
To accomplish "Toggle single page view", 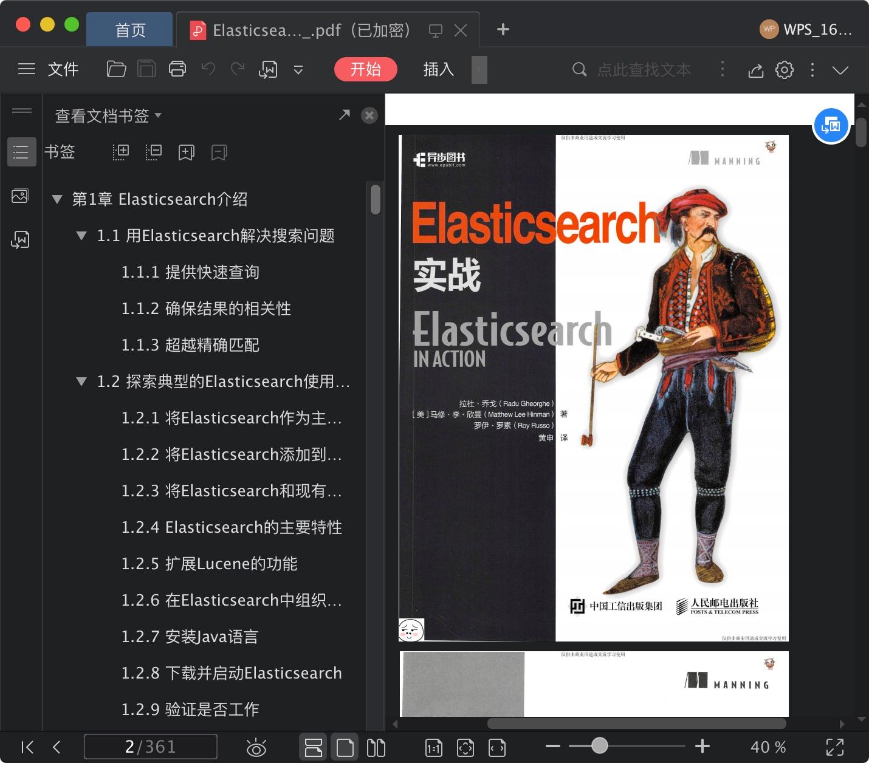I will [345, 747].
